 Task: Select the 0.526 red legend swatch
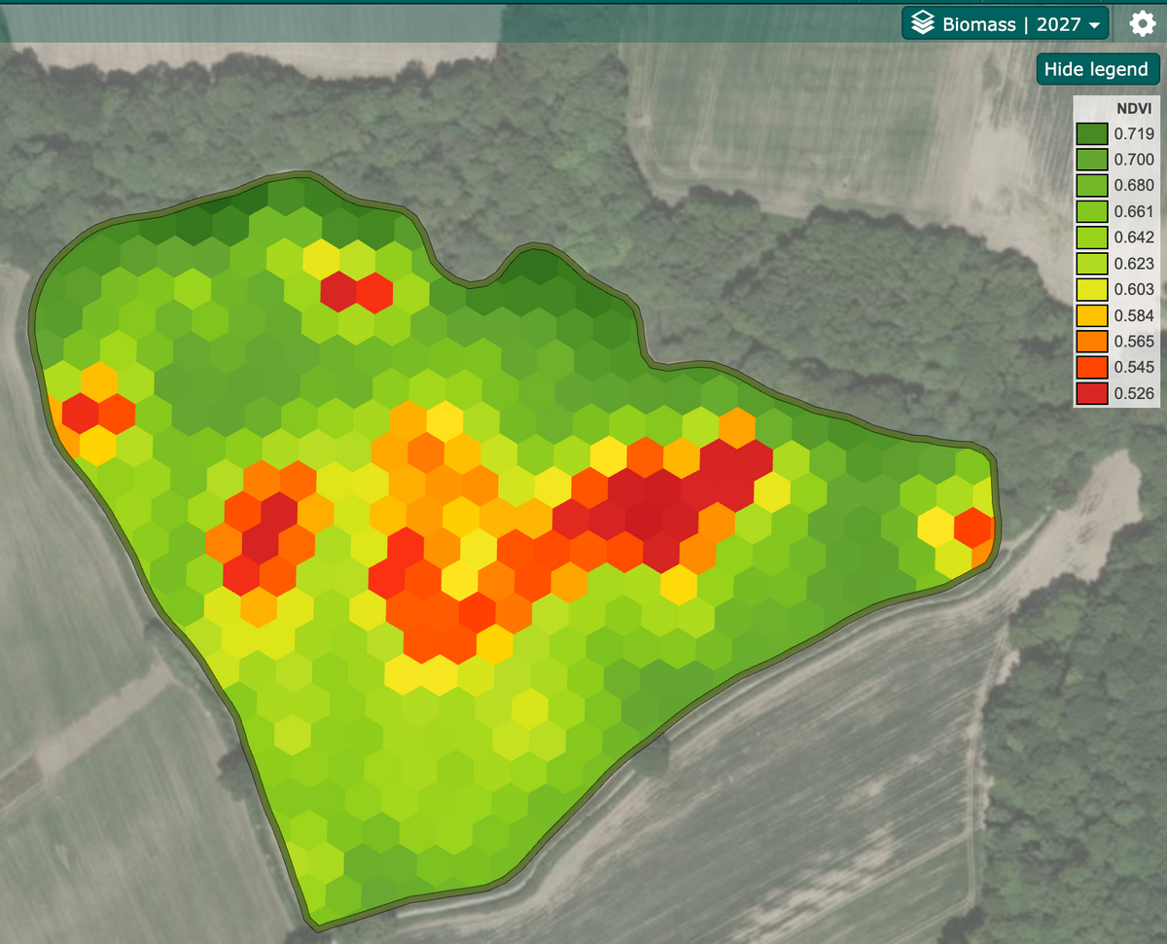[x=1092, y=393]
